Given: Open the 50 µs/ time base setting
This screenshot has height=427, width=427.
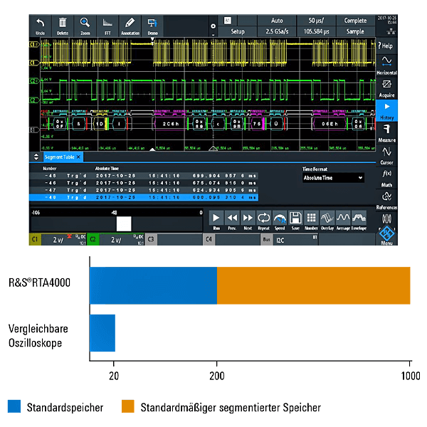Looking at the screenshot, I should [x=316, y=21].
